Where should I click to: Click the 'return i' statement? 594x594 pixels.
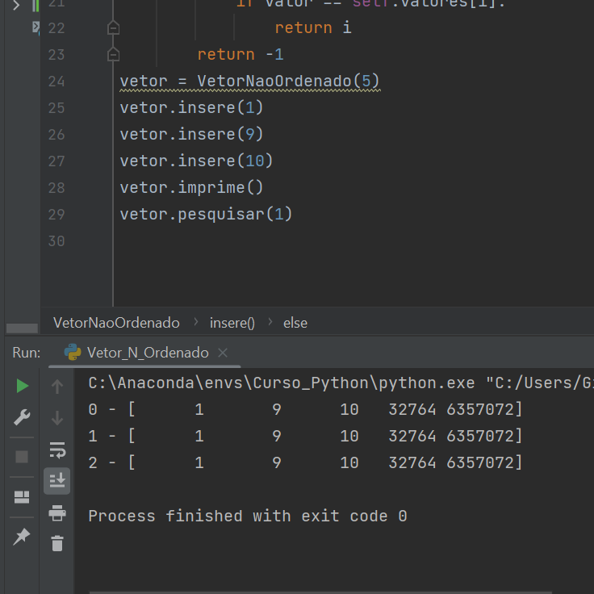point(313,28)
